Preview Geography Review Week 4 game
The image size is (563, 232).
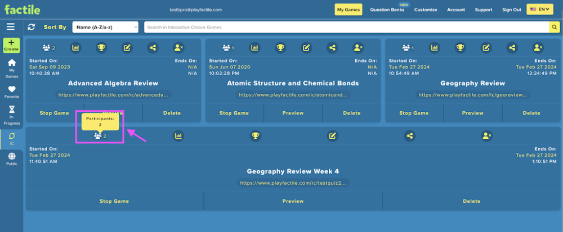pyautogui.click(x=293, y=201)
